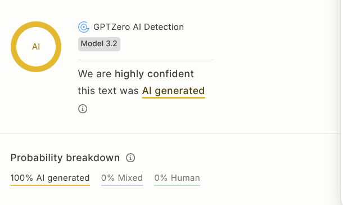Click the words 'this text was'
This screenshot has width=343, height=205.
(109, 91)
